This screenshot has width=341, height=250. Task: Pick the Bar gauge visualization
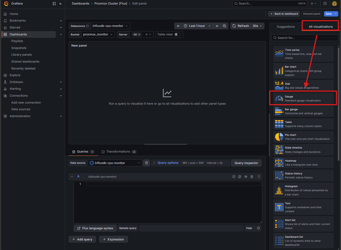pyautogui.click(x=303, y=111)
